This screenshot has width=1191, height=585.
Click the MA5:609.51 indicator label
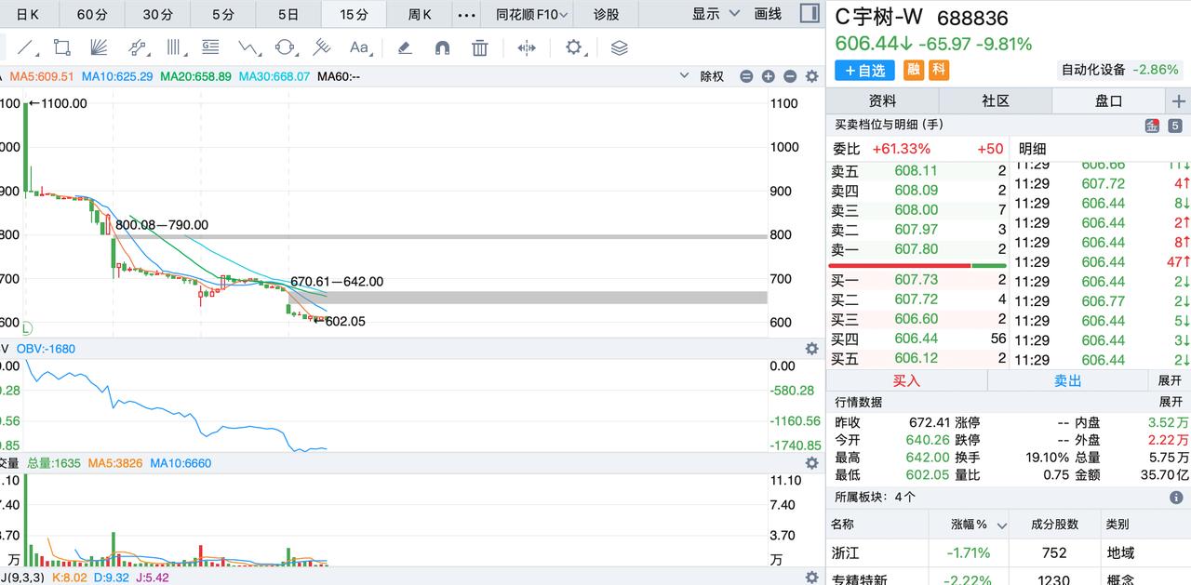point(42,76)
